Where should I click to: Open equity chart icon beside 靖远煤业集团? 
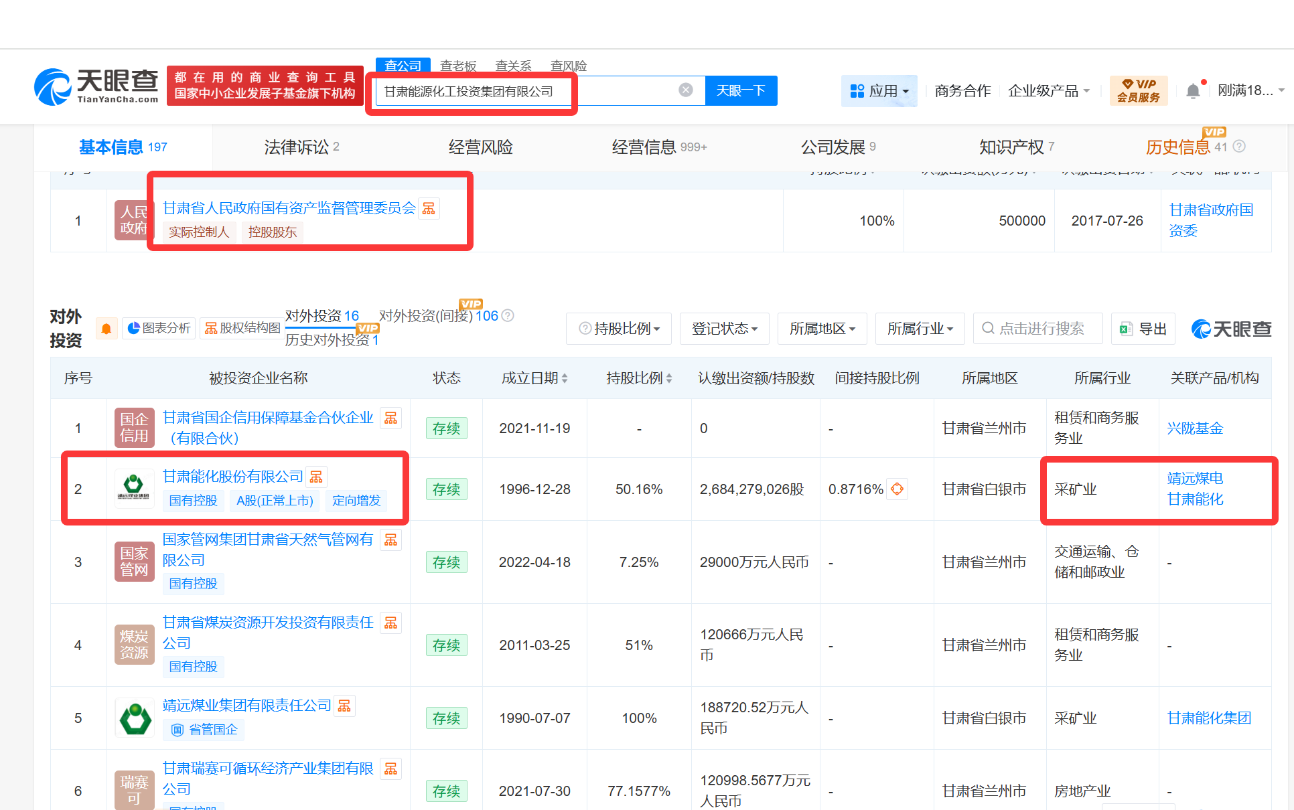coord(344,706)
